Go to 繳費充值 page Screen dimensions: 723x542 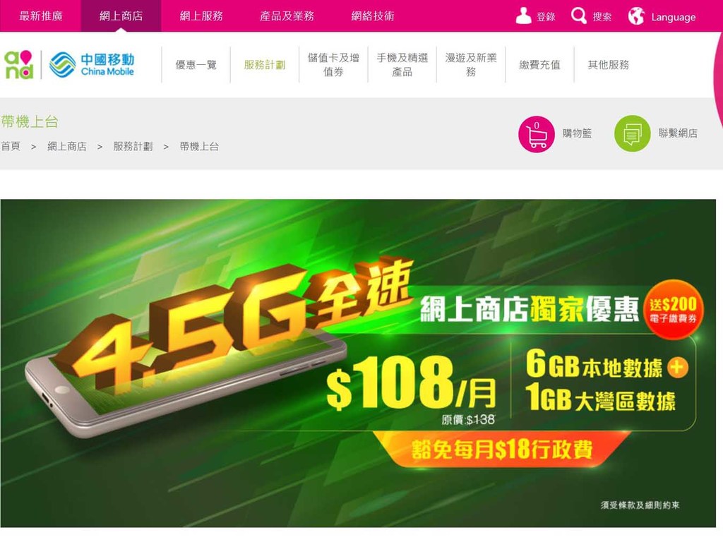(539, 64)
